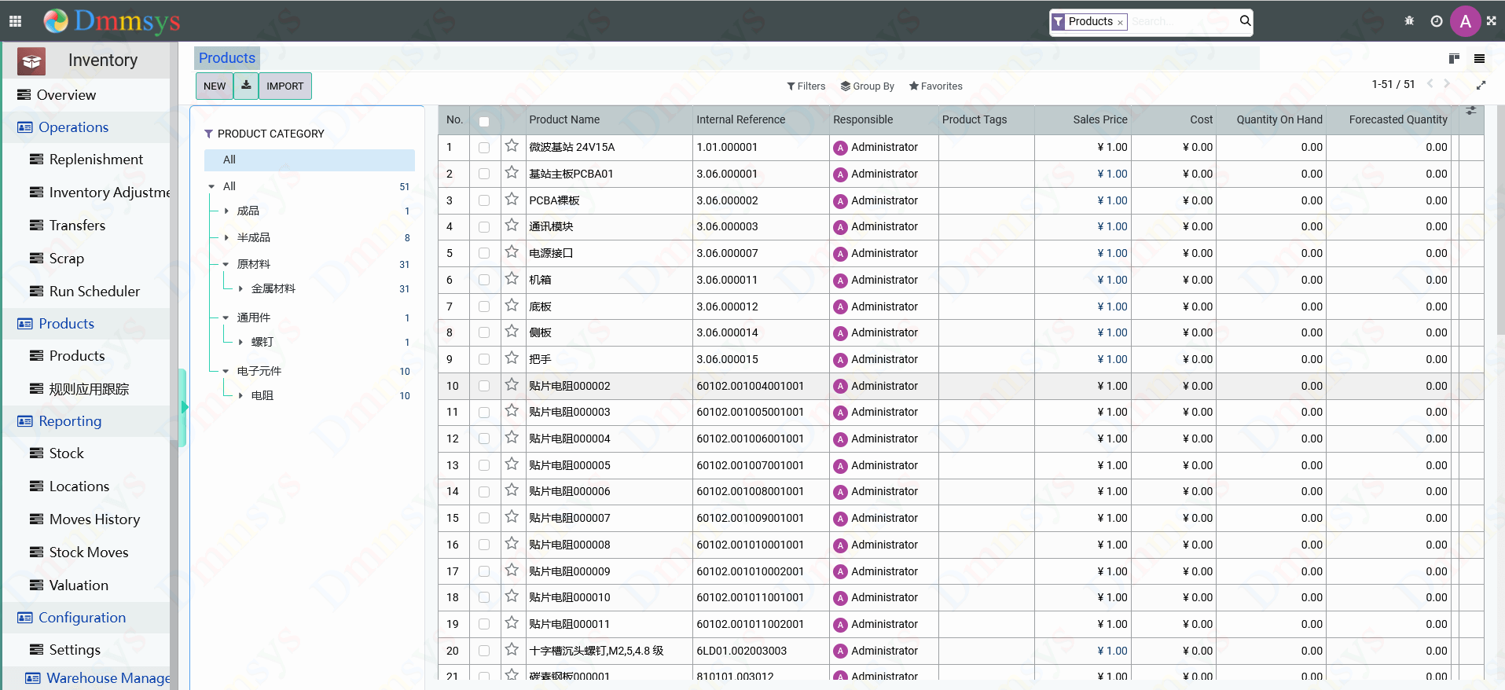This screenshot has height=690, width=1505.
Task: Select checkbox of 贴片电阻000008 row
Action: pyautogui.click(x=484, y=545)
